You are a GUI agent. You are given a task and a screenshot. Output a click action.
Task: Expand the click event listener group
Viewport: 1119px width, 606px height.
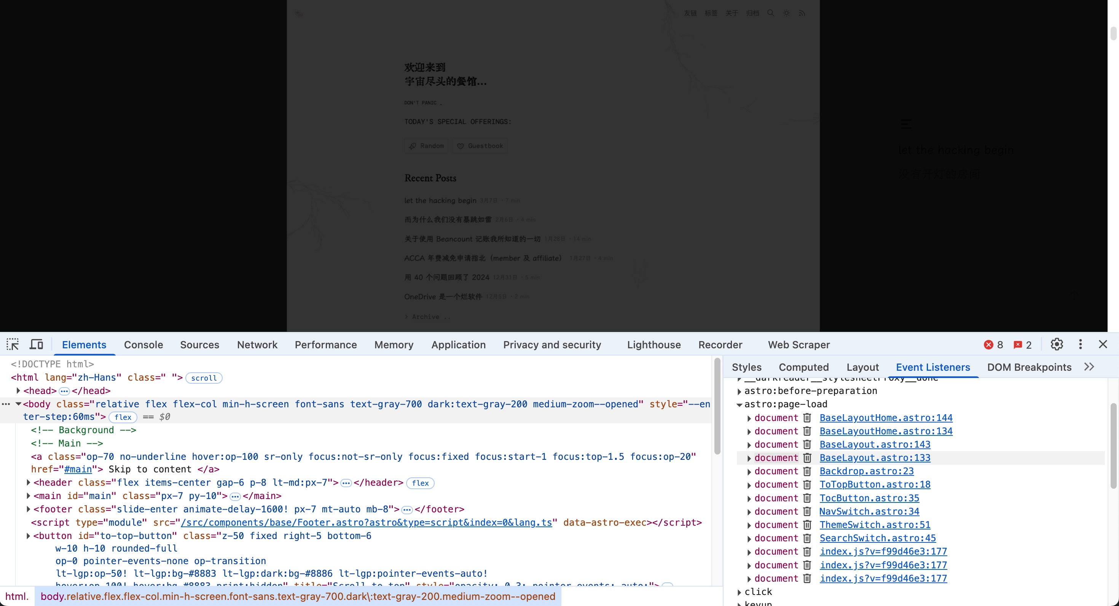pos(739,592)
